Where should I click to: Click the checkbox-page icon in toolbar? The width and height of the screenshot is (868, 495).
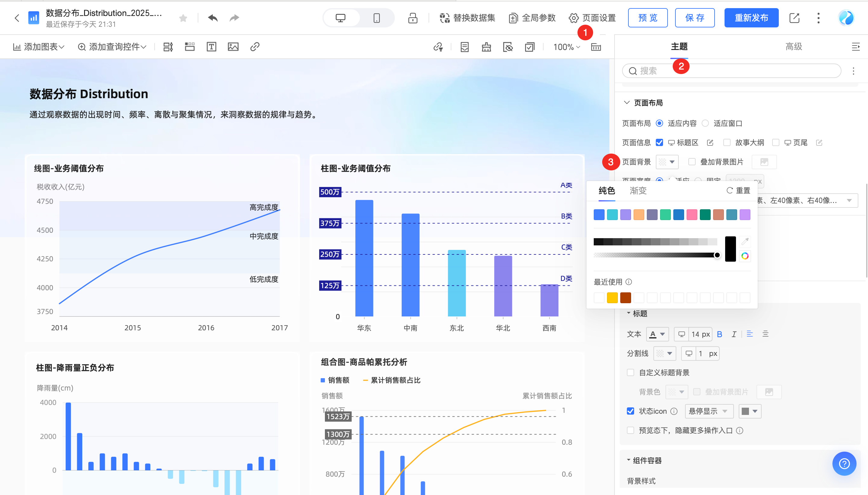click(x=530, y=47)
